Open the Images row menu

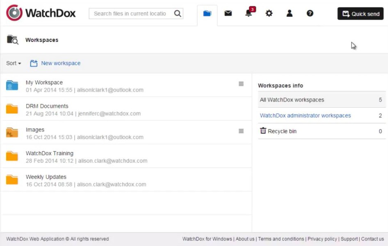tap(241, 131)
